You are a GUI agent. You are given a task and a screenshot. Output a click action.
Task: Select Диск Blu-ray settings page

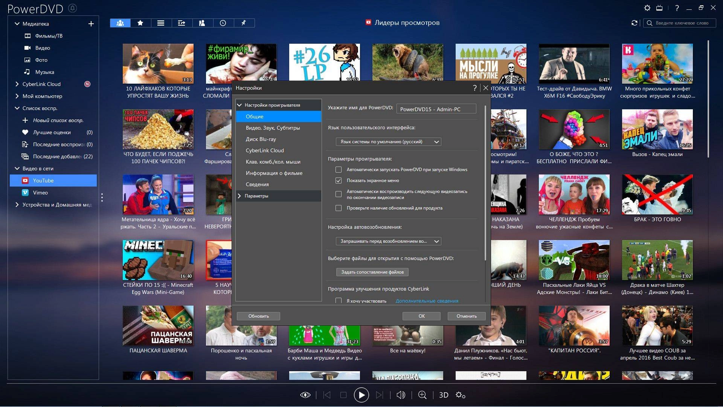279,139
